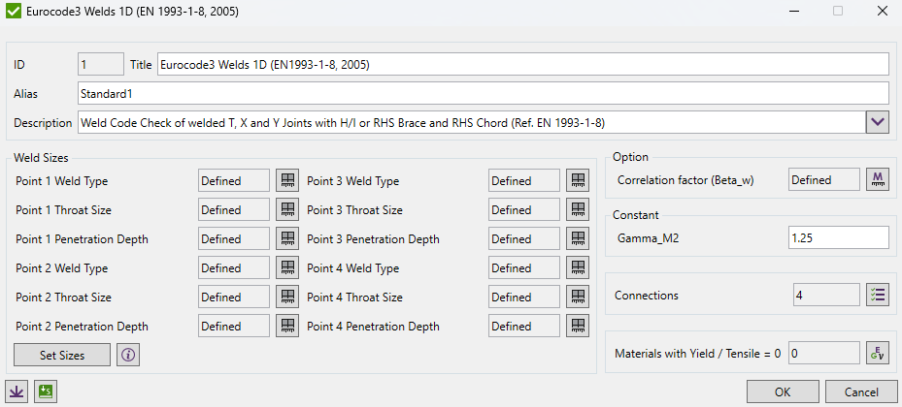
Task: Expand the Description dropdown arrow
Action: coord(878,122)
